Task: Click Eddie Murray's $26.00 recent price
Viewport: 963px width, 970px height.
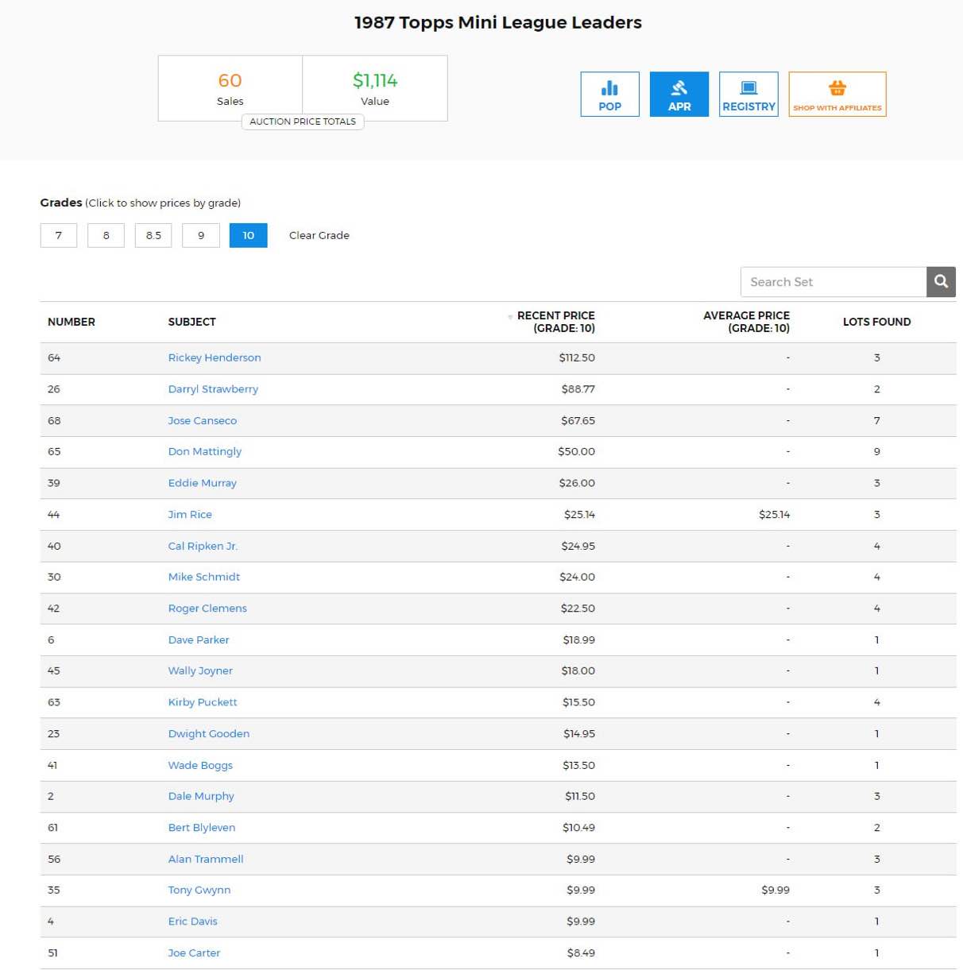Action: coord(577,483)
